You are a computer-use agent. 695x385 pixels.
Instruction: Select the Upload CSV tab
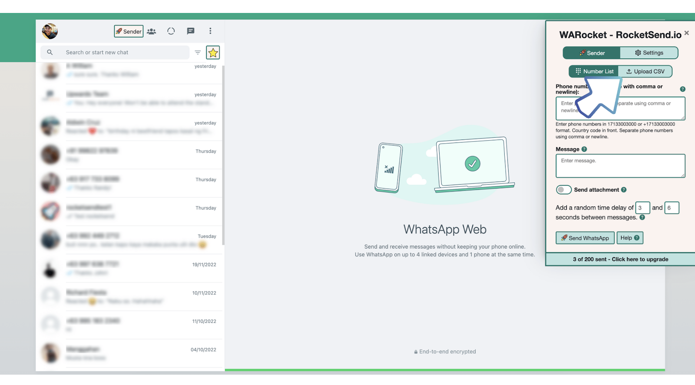coord(645,71)
